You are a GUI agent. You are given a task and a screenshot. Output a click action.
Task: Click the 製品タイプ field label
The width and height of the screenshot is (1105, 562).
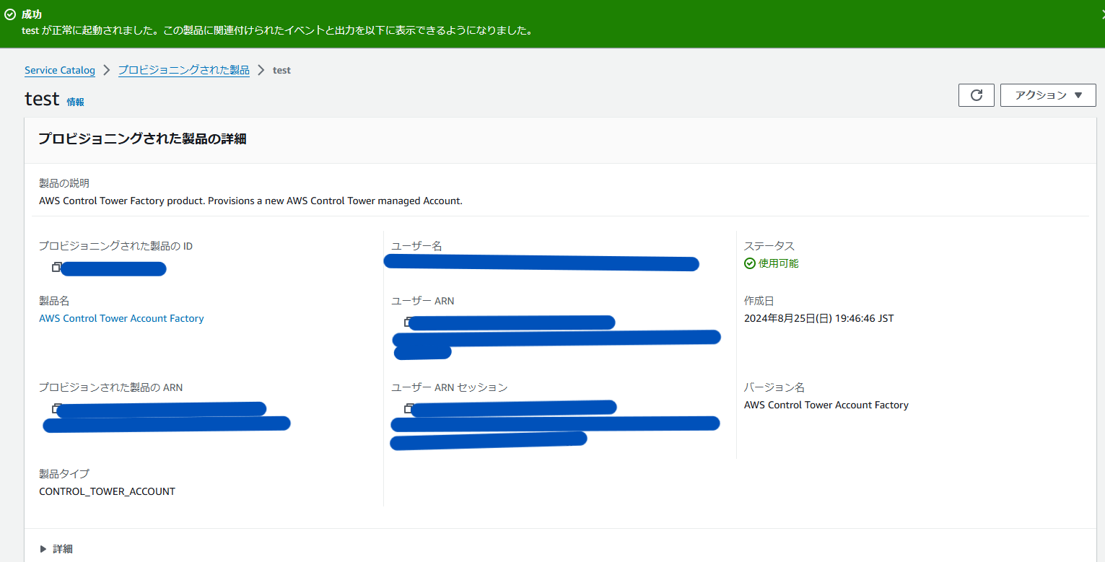[x=64, y=474]
